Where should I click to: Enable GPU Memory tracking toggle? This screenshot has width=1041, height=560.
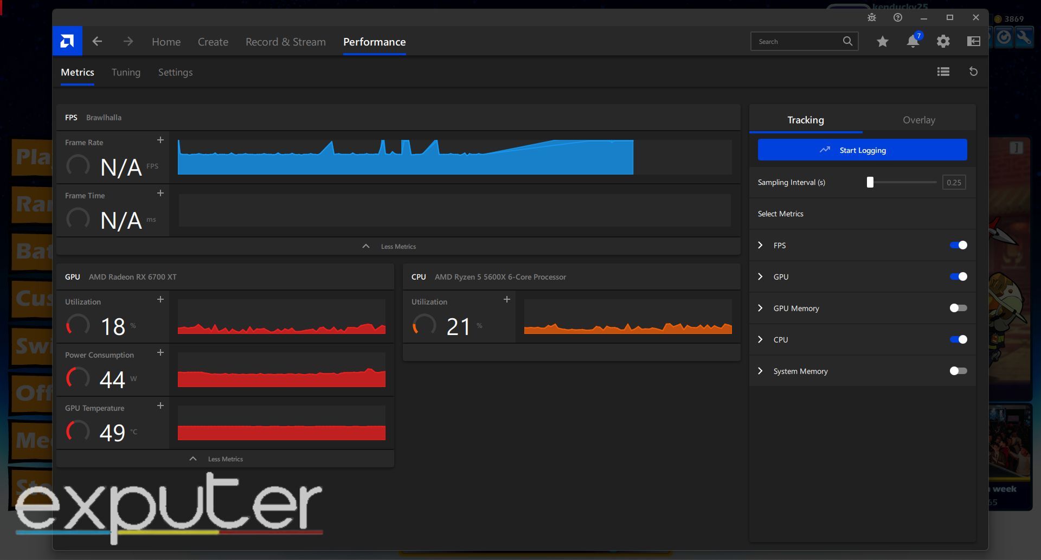coord(959,308)
